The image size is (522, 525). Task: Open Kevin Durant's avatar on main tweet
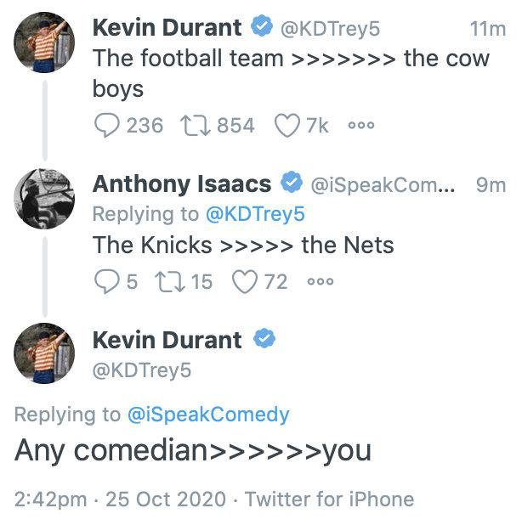[44, 353]
